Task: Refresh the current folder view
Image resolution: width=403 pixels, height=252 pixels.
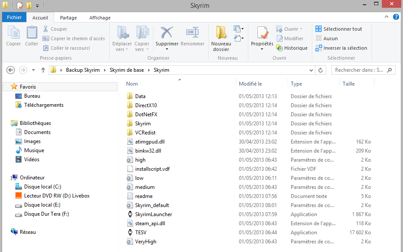Action: pyautogui.click(x=320, y=70)
